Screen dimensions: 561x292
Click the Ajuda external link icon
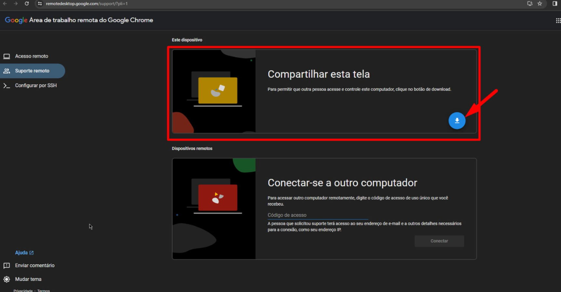tap(32, 253)
